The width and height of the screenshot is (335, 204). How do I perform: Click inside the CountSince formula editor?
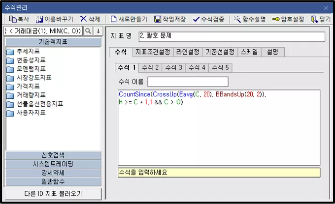[x=219, y=127]
